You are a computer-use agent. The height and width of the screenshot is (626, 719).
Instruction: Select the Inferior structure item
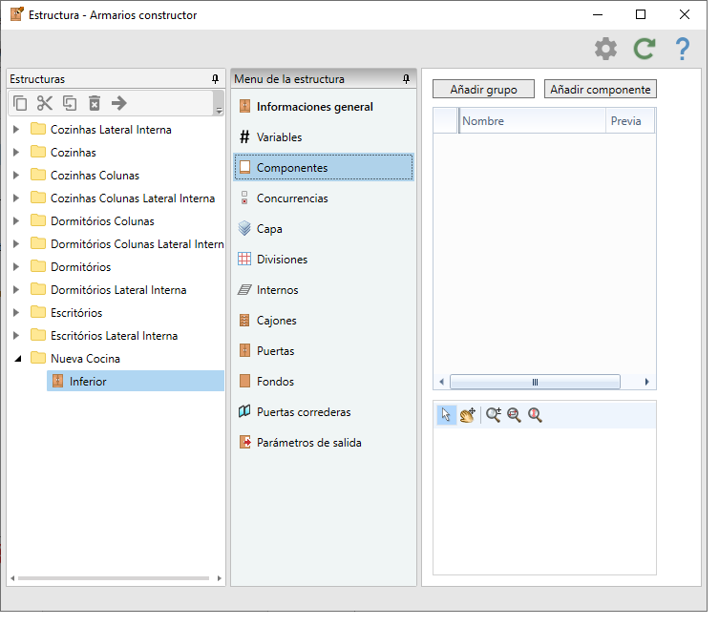(136, 382)
